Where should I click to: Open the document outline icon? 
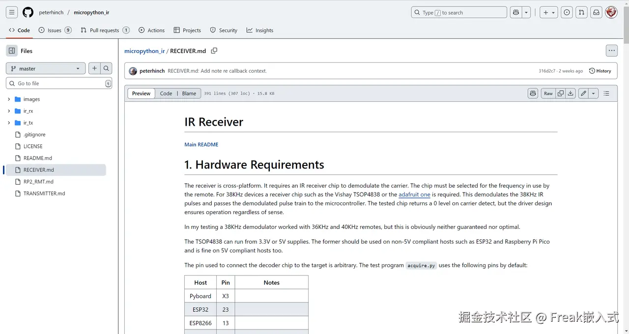click(x=606, y=93)
